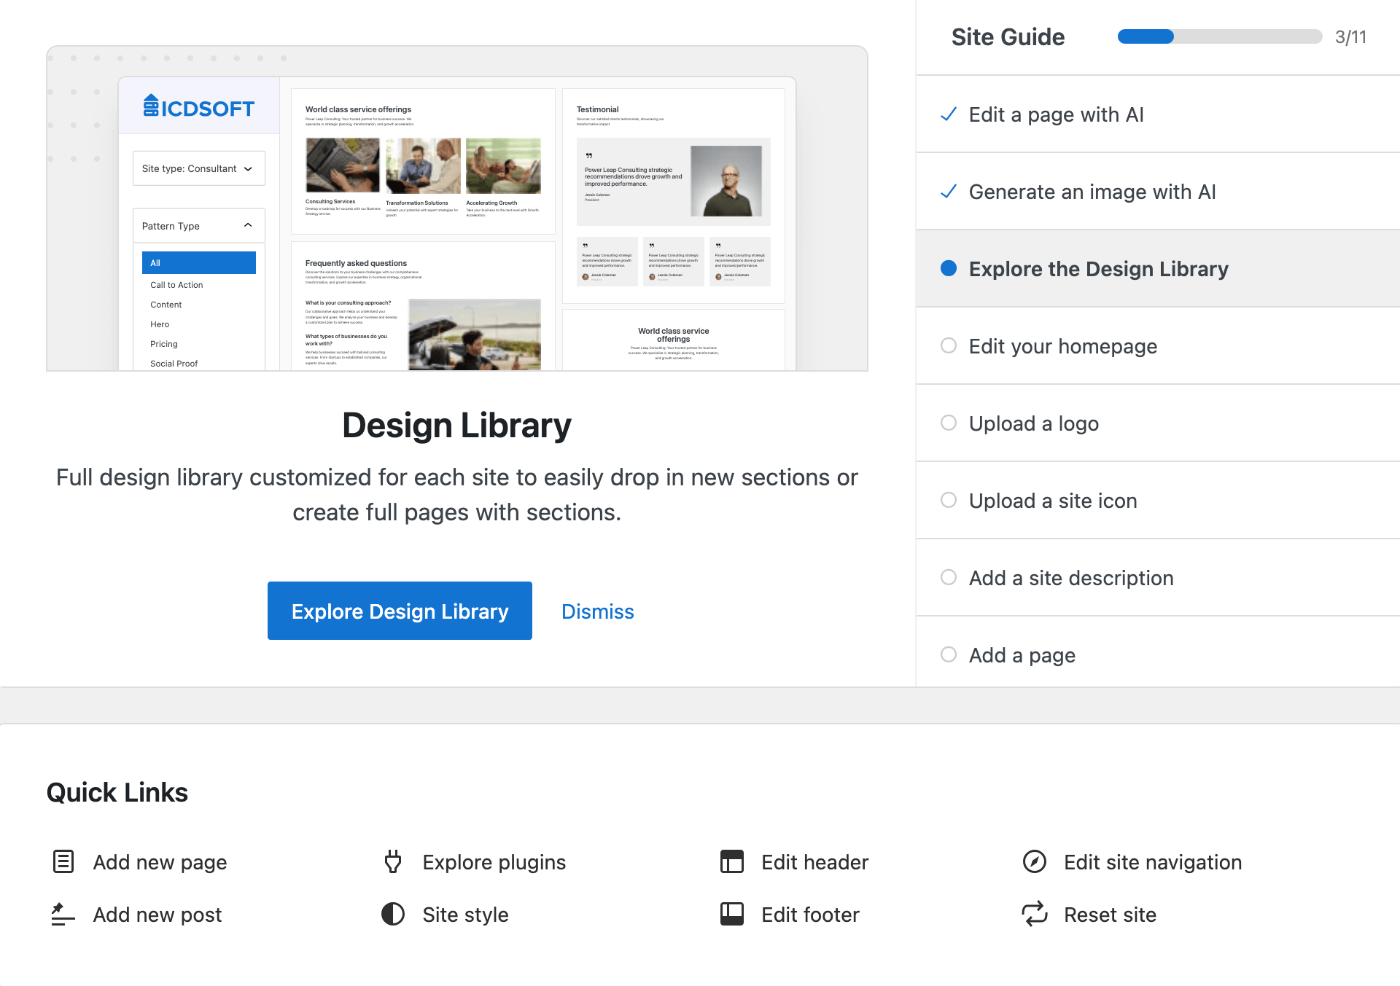
Task: Click the Add new post pin icon
Action: (x=62, y=914)
